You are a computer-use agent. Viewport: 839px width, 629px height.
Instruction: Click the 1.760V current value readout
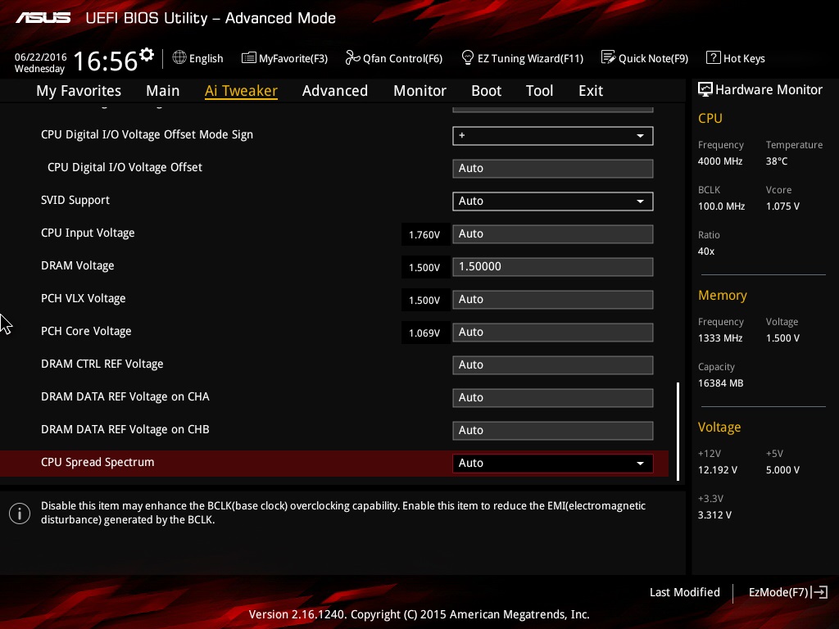(424, 235)
